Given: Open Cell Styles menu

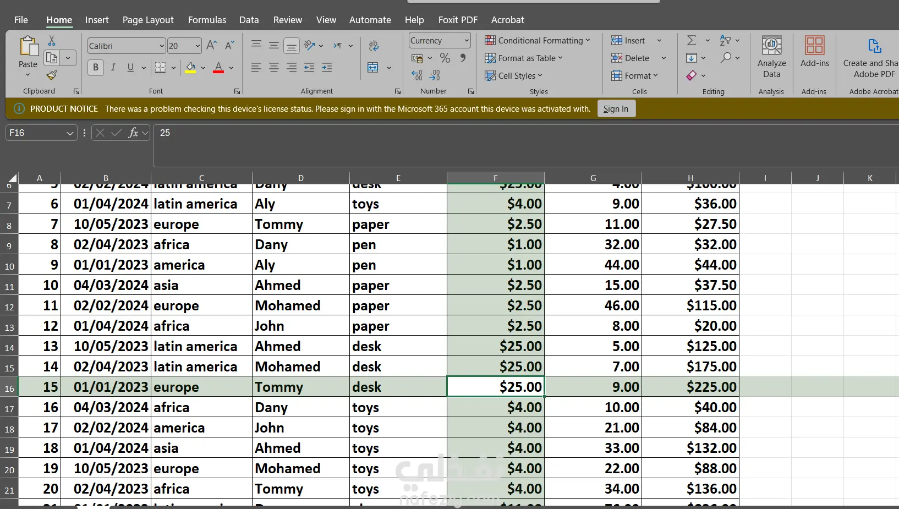Looking at the screenshot, I should [x=513, y=75].
